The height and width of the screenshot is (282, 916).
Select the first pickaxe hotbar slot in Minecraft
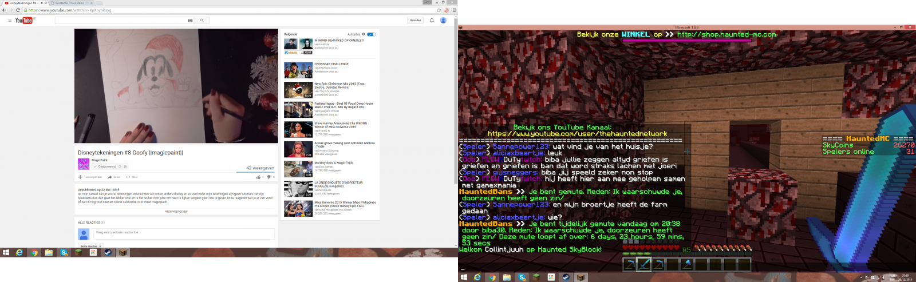click(x=630, y=264)
